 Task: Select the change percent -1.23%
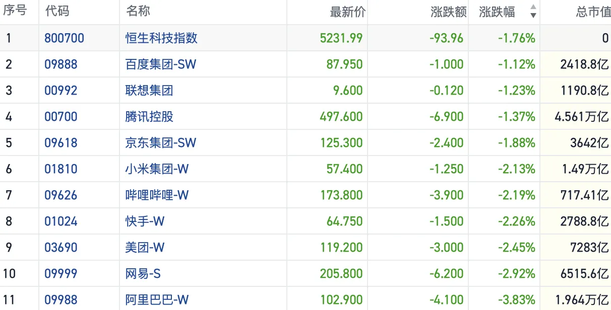[x=516, y=91]
